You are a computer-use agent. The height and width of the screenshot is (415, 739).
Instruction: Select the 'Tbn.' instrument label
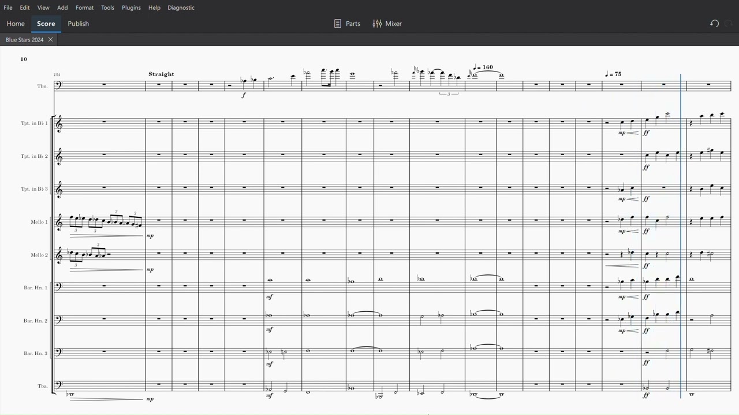click(42, 86)
